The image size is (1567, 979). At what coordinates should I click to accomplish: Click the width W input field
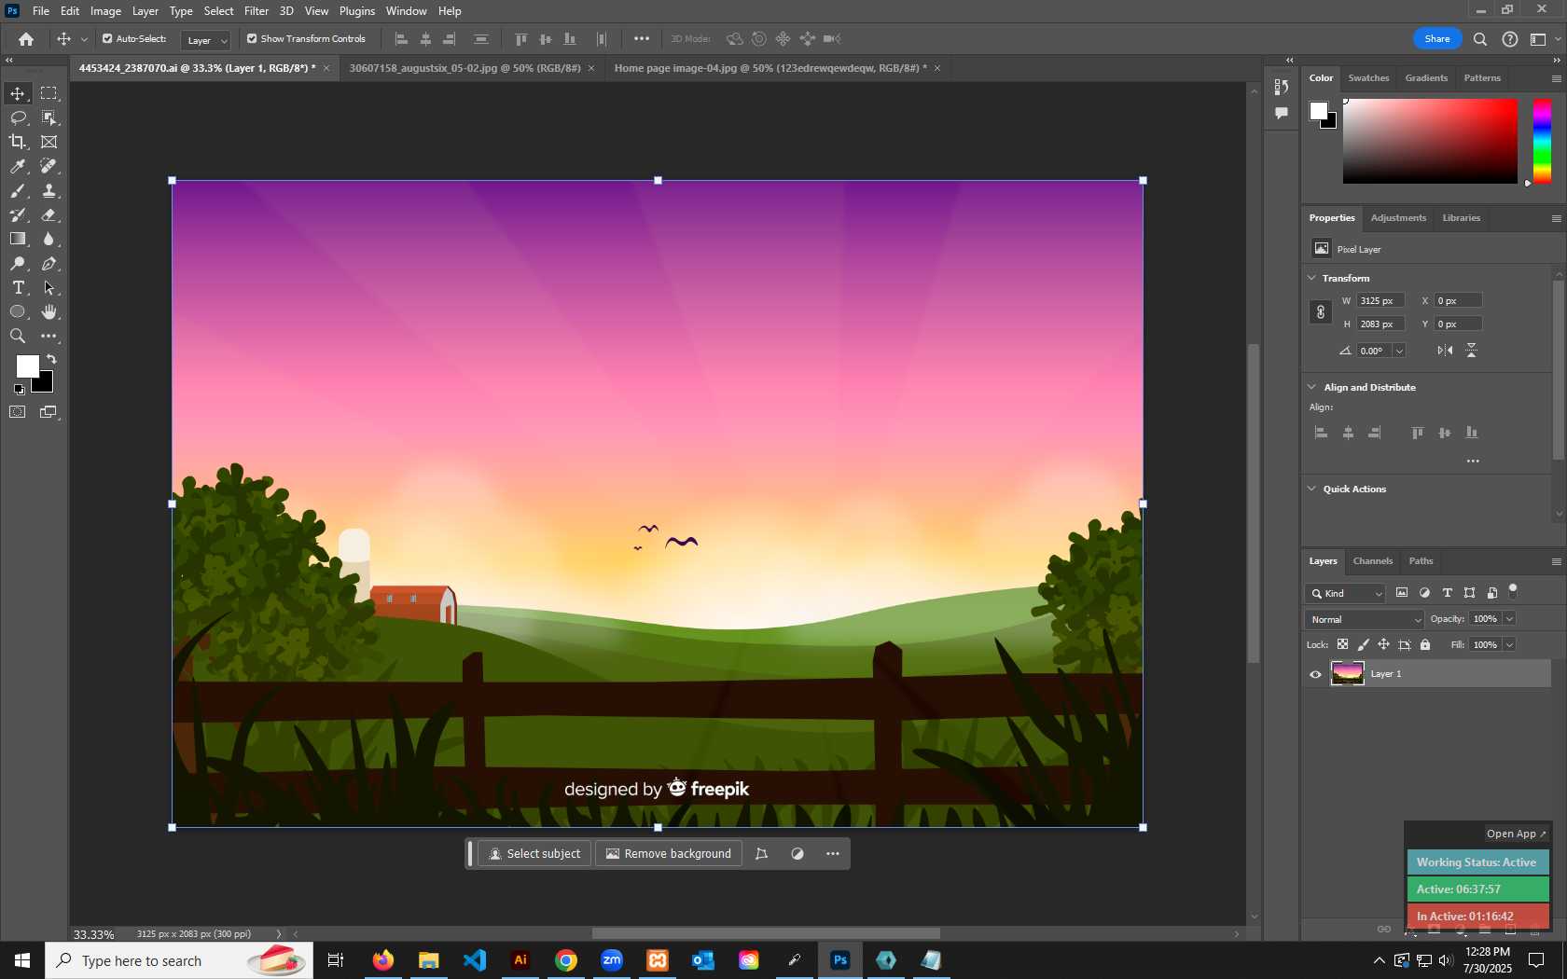[1380, 300]
